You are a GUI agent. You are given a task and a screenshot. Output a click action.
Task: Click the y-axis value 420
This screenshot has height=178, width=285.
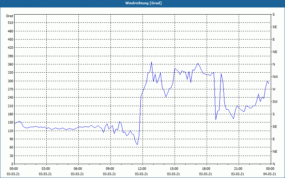pos(11,48)
